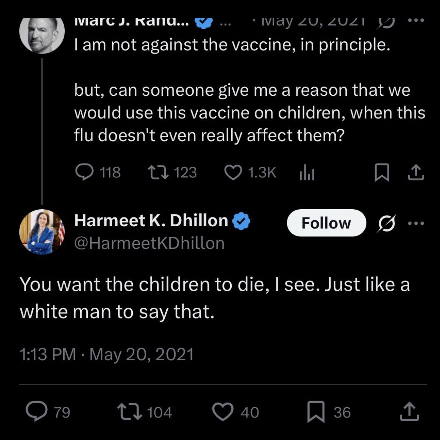This screenshot has height=440, width=440.
Task: Open more options for Dhillon's post
Action: [x=416, y=223]
